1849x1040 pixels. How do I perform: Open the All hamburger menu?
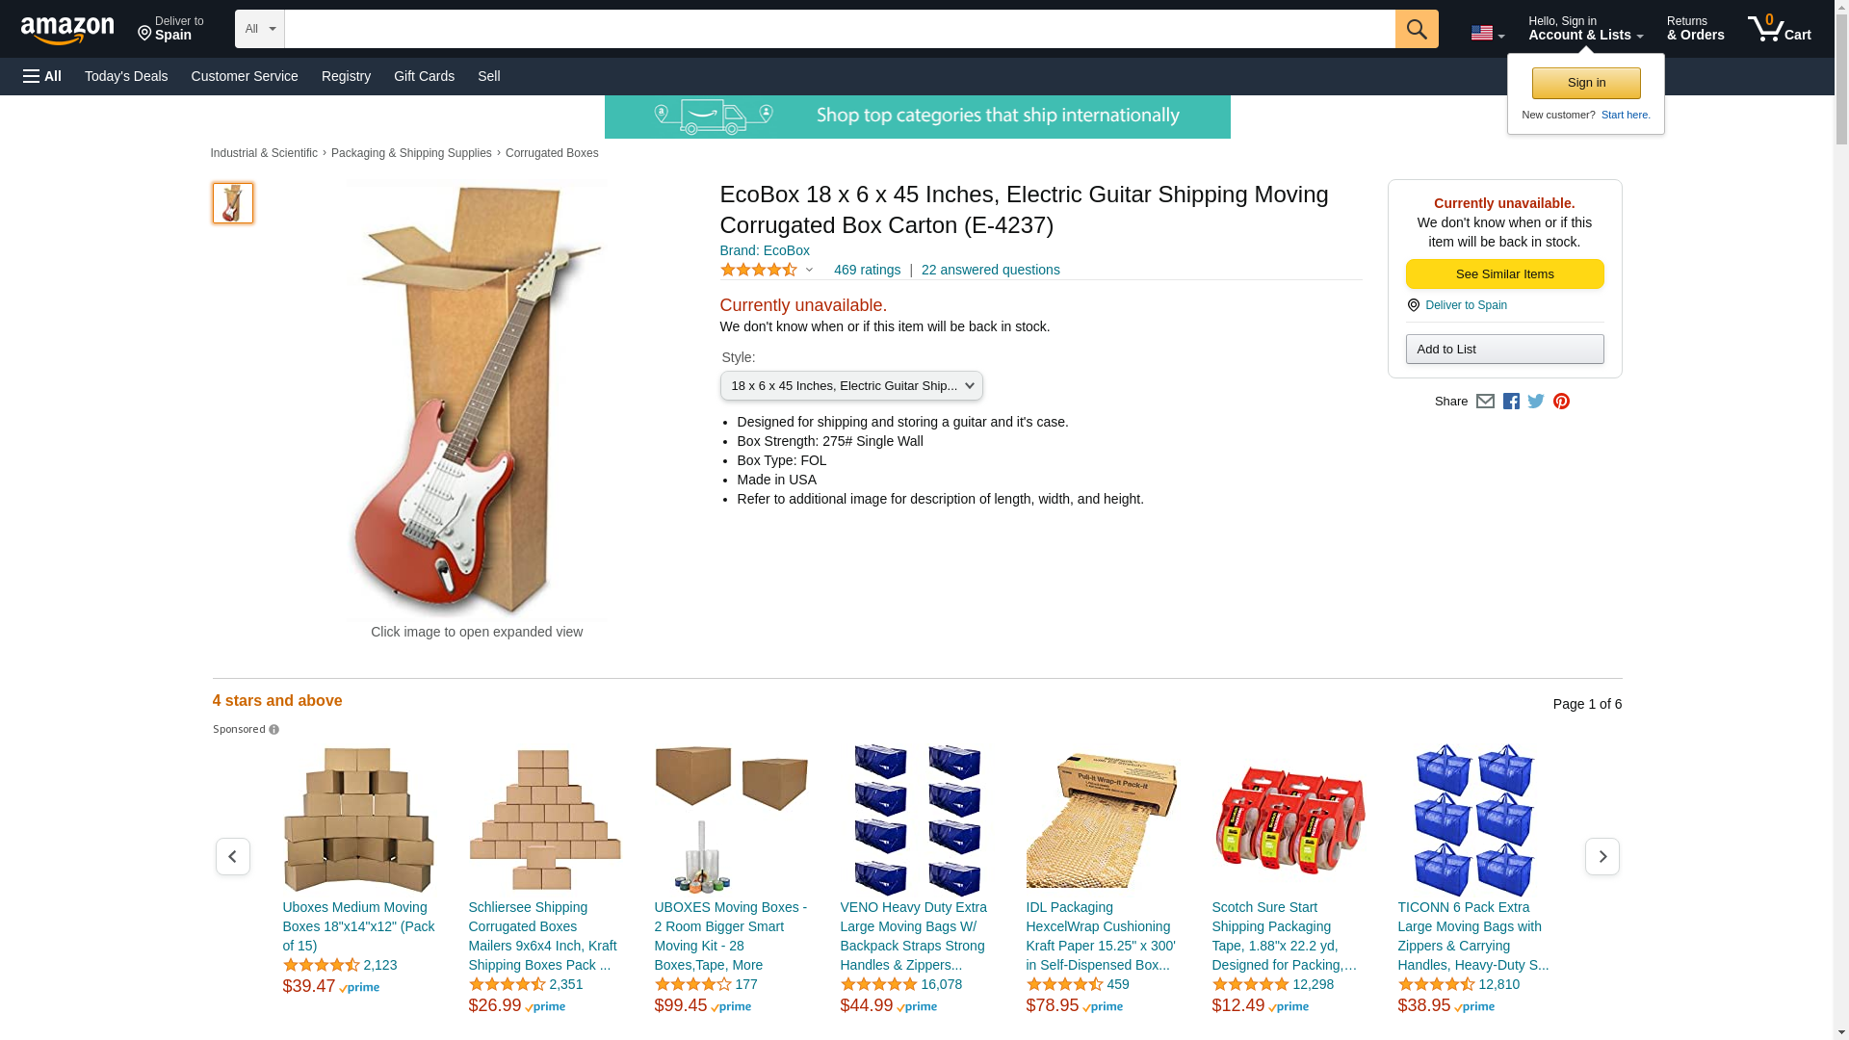(x=42, y=76)
